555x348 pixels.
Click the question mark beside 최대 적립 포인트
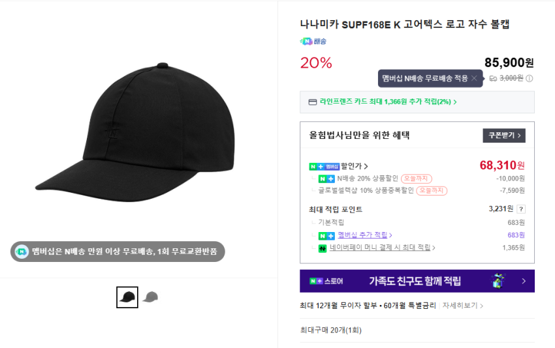coord(521,209)
